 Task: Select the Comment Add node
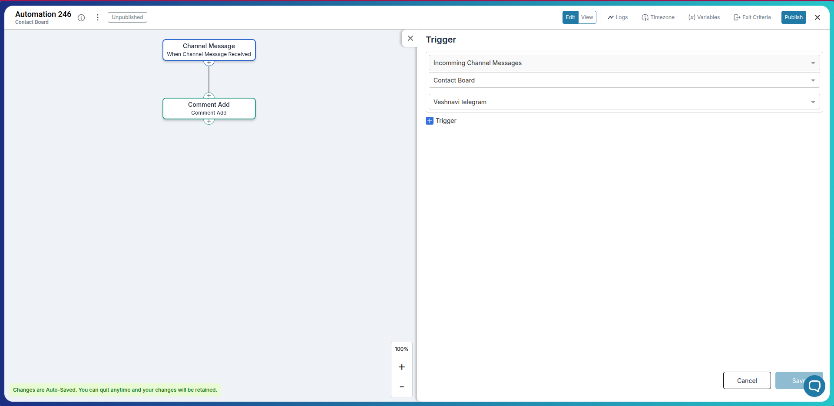pos(209,108)
